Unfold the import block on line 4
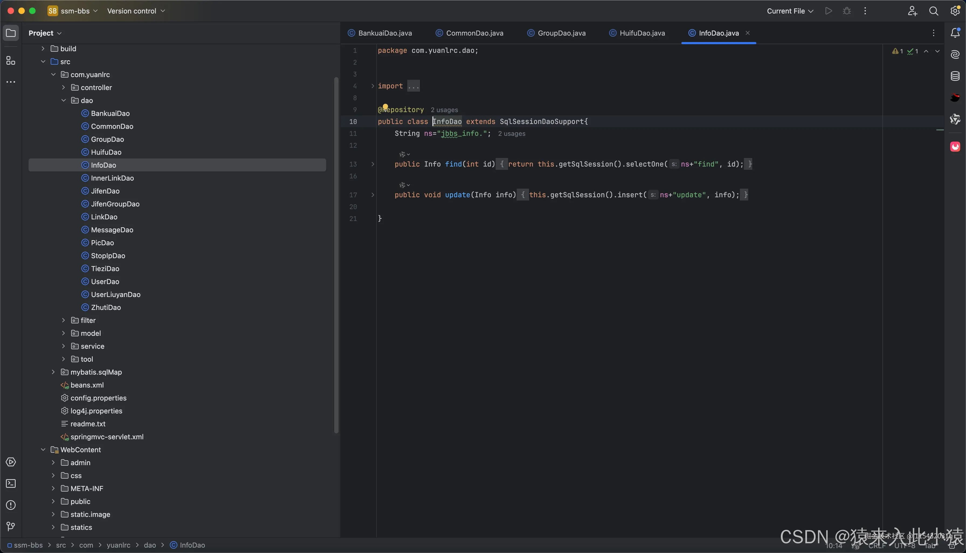This screenshot has width=966, height=553. pyautogui.click(x=373, y=86)
